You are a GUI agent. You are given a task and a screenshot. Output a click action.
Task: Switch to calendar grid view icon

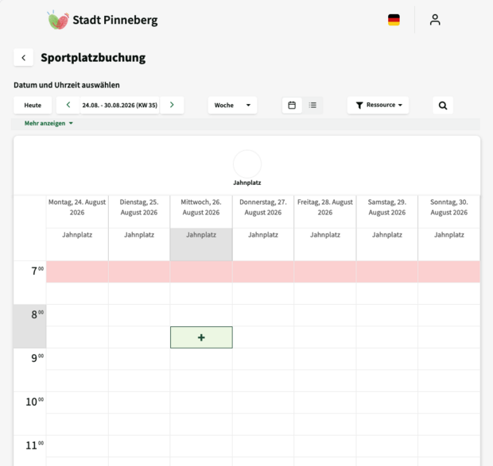(x=292, y=105)
